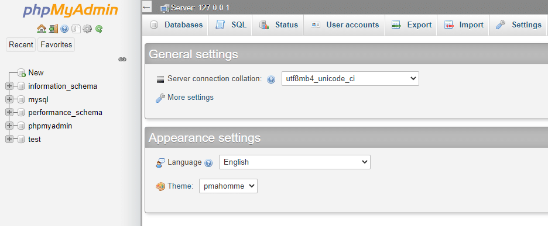Viewport: 548px width, 226px height.
Task: Click the left arrow collapse panel button
Action: tap(147, 6)
